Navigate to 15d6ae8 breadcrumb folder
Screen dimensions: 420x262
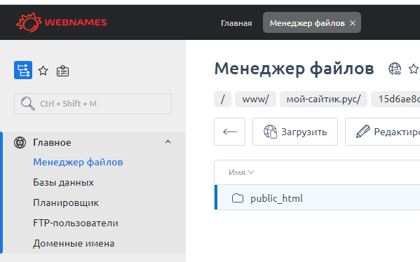click(x=395, y=99)
